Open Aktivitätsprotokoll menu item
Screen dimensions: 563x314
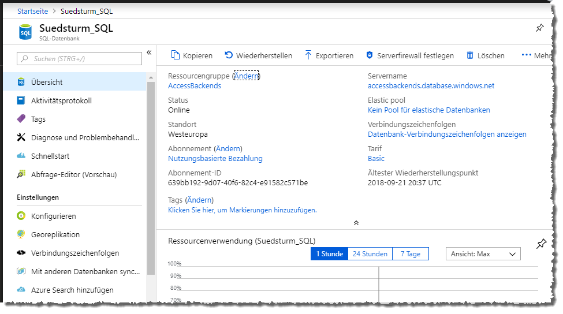[74, 100]
